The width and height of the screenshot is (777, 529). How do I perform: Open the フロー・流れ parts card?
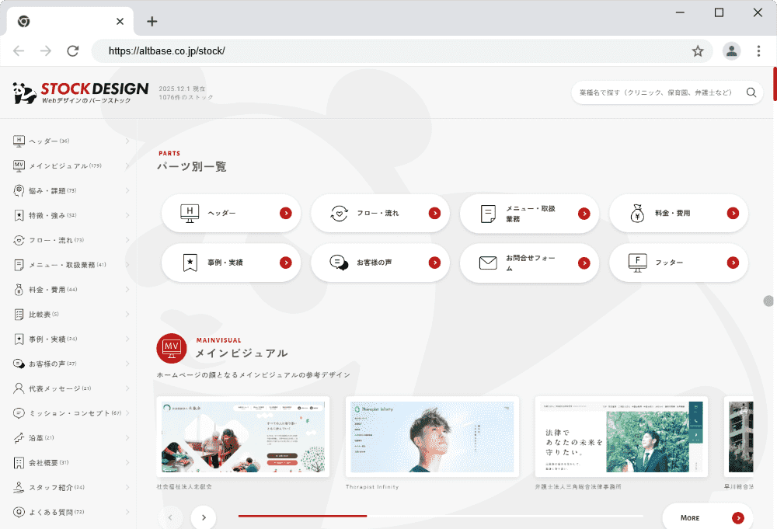click(x=380, y=213)
